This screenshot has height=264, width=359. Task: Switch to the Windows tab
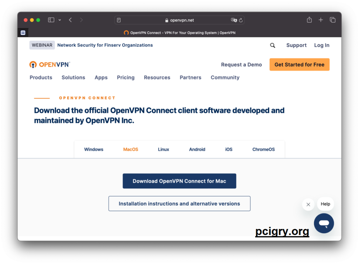94,149
